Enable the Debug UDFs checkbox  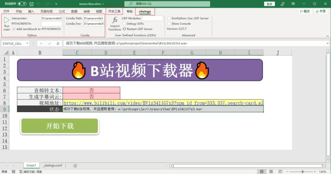point(124,24)
